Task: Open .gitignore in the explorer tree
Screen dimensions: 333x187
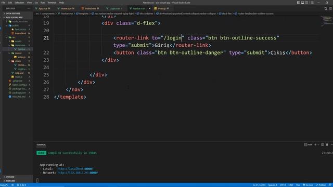Action: [18, 81]
